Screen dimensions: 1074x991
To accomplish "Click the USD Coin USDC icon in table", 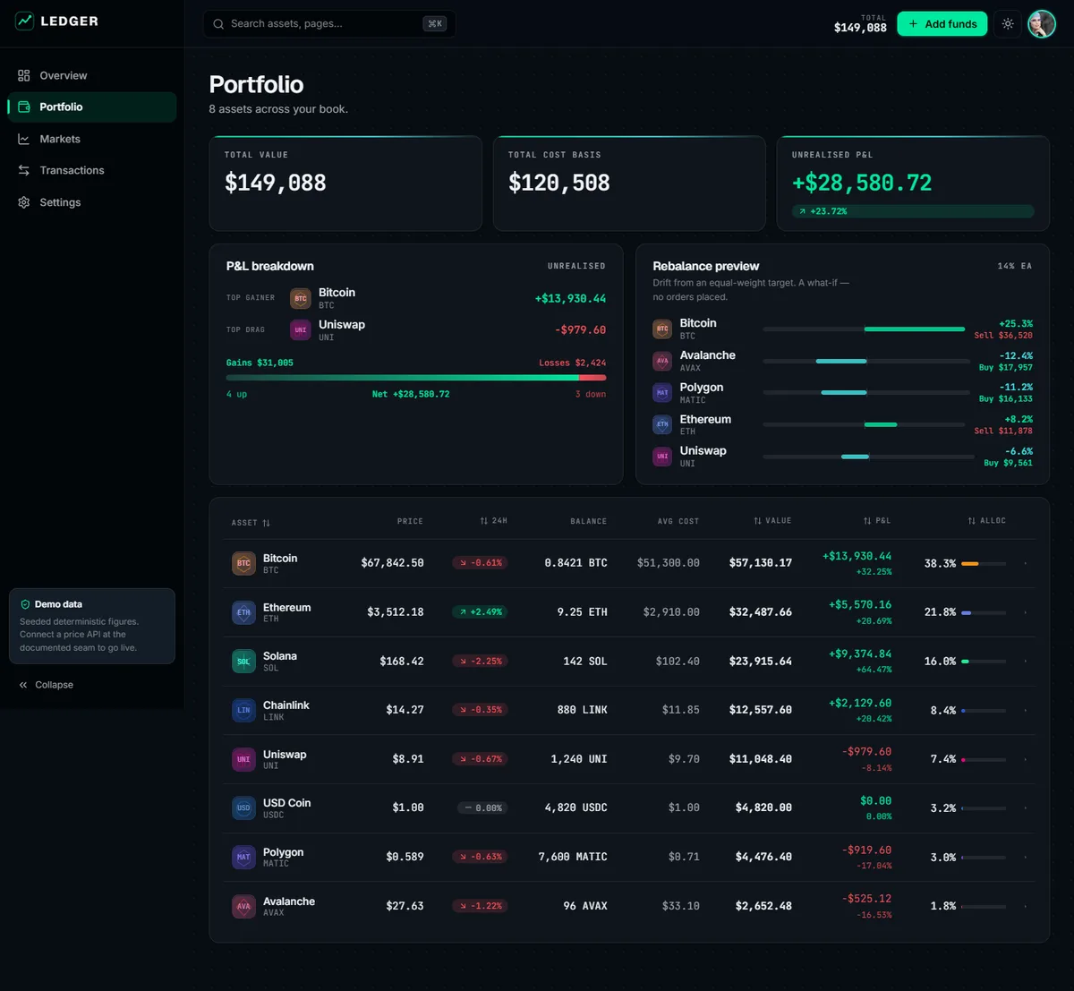I will pyautogui.click(x=243, y=808).
